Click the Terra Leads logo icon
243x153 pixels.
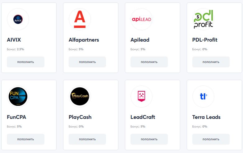pyautogui.click(x=203, y=97)
